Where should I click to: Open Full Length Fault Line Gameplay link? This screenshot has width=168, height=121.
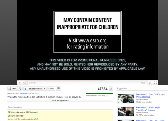pyautogui.click(x=148, y=109)
